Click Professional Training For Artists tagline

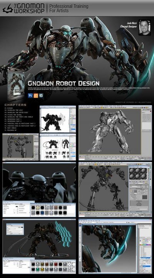pyautogui.click(x=69, y=8)
